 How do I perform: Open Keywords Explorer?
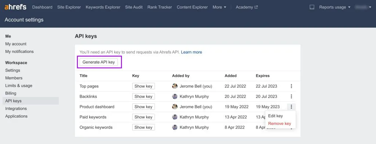103,7
